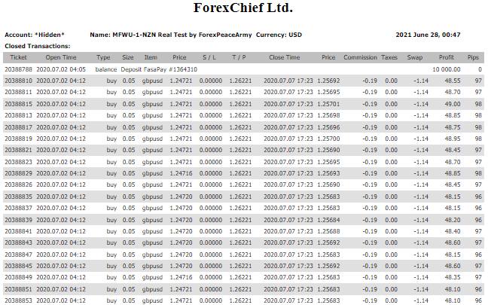The width and height of the screenshot is (488, 305).
Task: Click close price 1.25684
Action: pyautogui.click(x=328, y=220)
